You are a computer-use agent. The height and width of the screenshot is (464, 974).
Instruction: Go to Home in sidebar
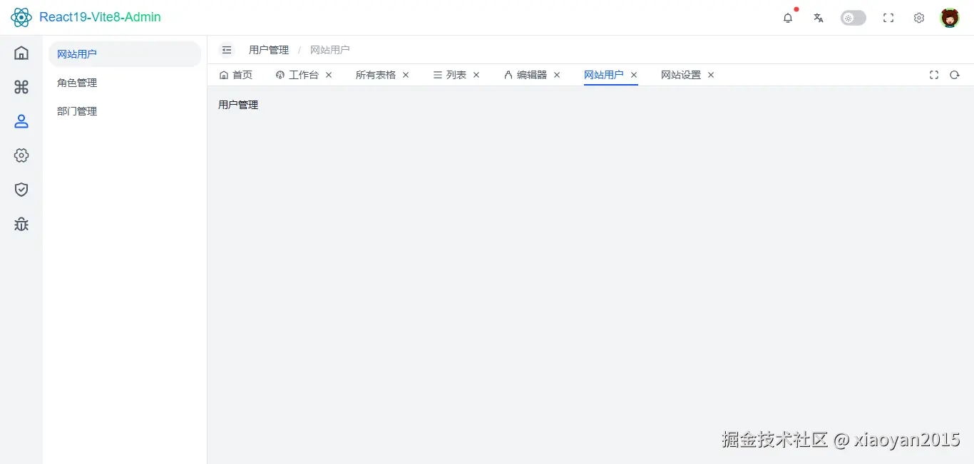click(21, 53)
